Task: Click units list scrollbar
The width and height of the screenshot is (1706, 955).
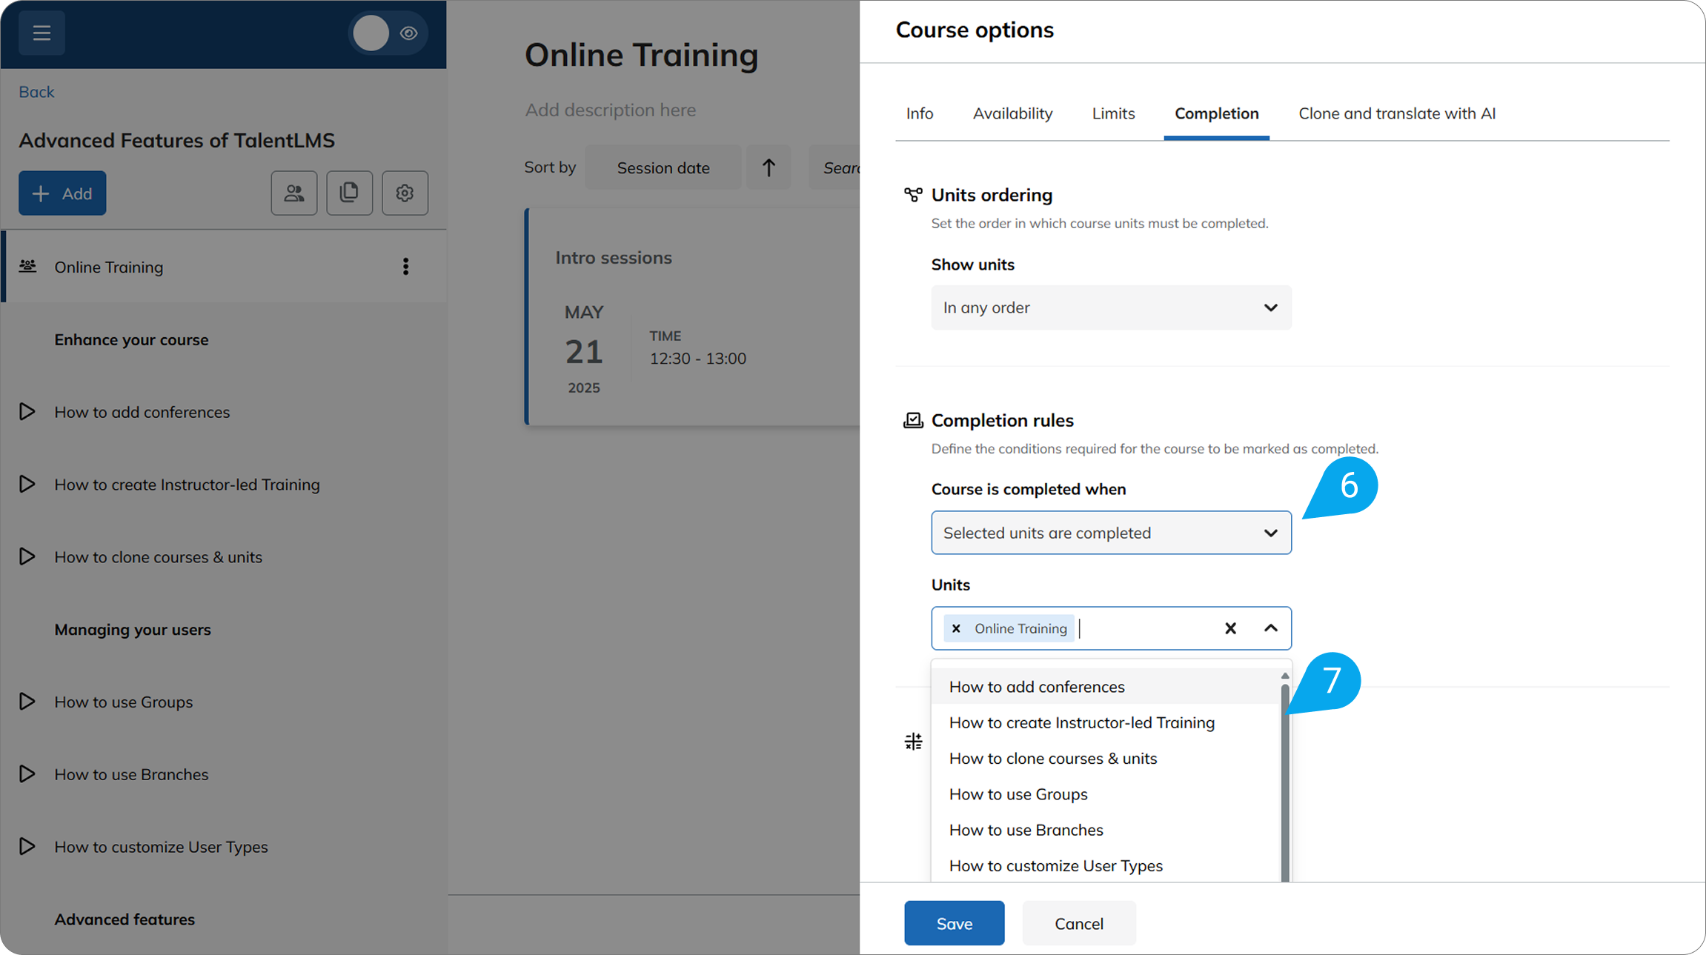Action: coord(1285,782)
